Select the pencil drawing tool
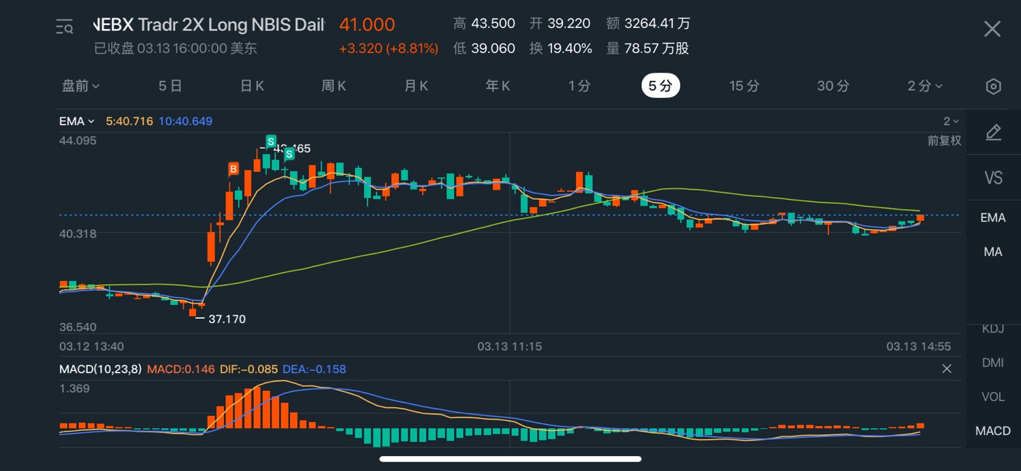 pos(993,133)
